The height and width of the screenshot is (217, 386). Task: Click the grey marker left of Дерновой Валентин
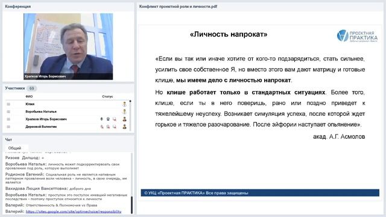coord(8,127)
